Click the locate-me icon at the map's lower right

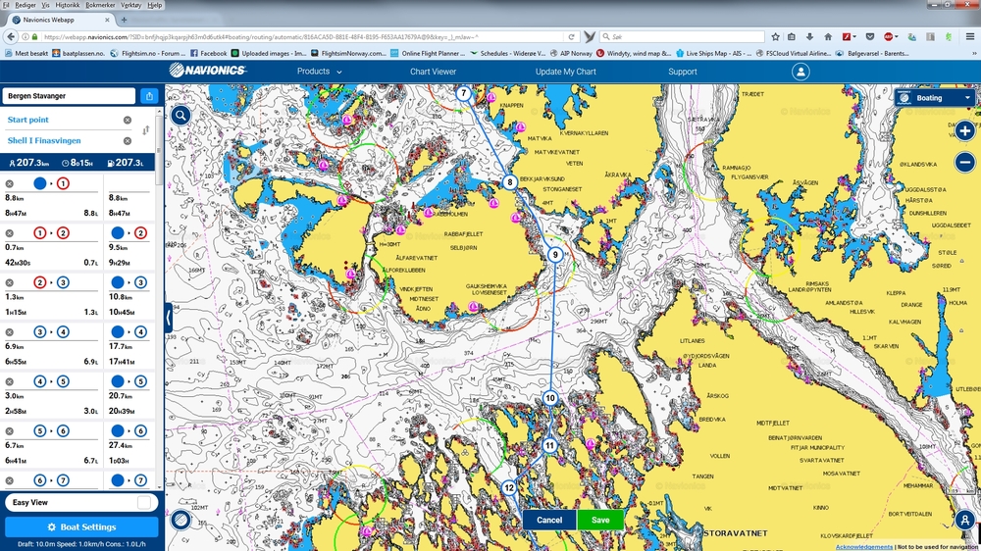pos(964,519)
